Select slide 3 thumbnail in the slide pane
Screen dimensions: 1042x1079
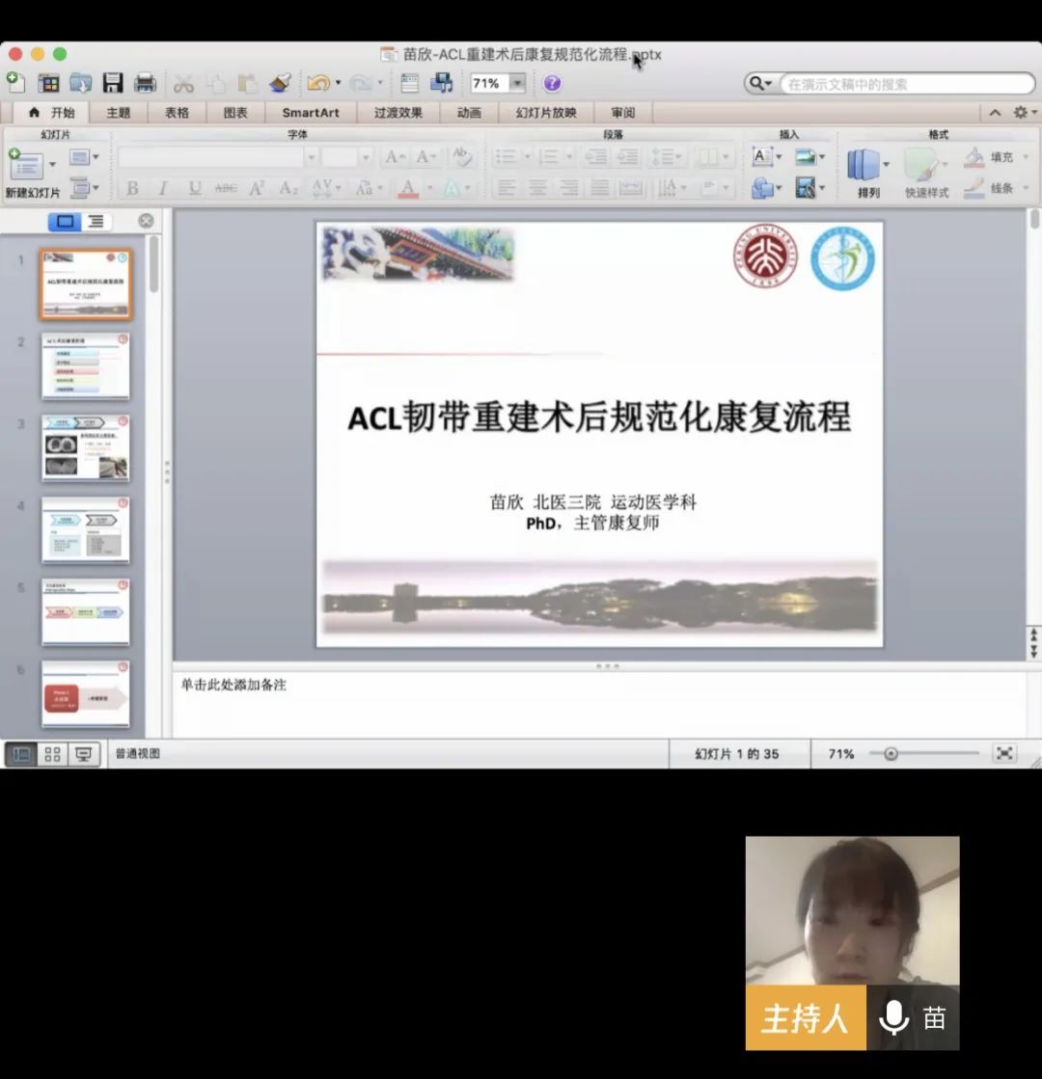86,447
